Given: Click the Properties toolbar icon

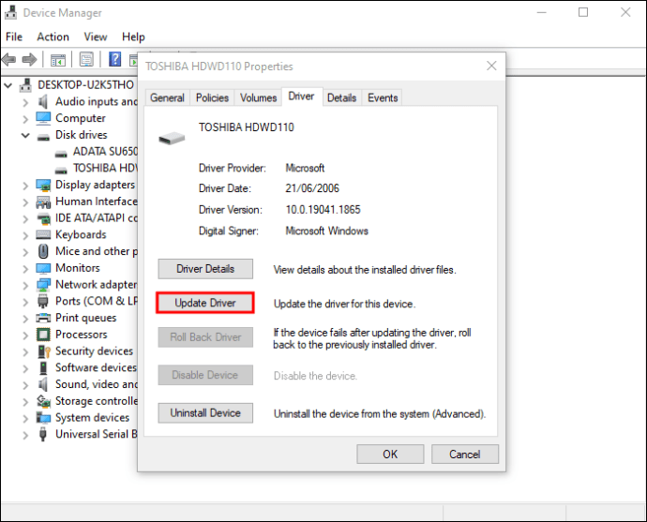Looking at the screenshot, I should tap(86, 60).
